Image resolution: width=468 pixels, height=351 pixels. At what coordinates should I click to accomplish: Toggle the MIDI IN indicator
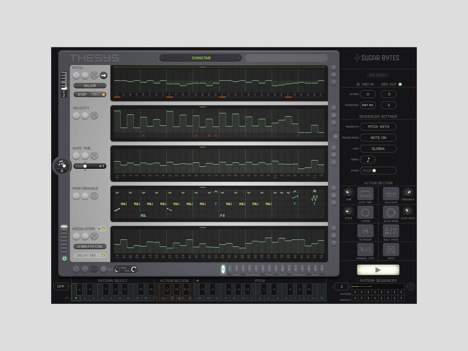tap(358, 84)
